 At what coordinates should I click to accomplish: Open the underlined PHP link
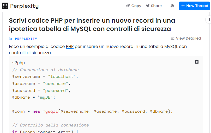pos(70,47)
